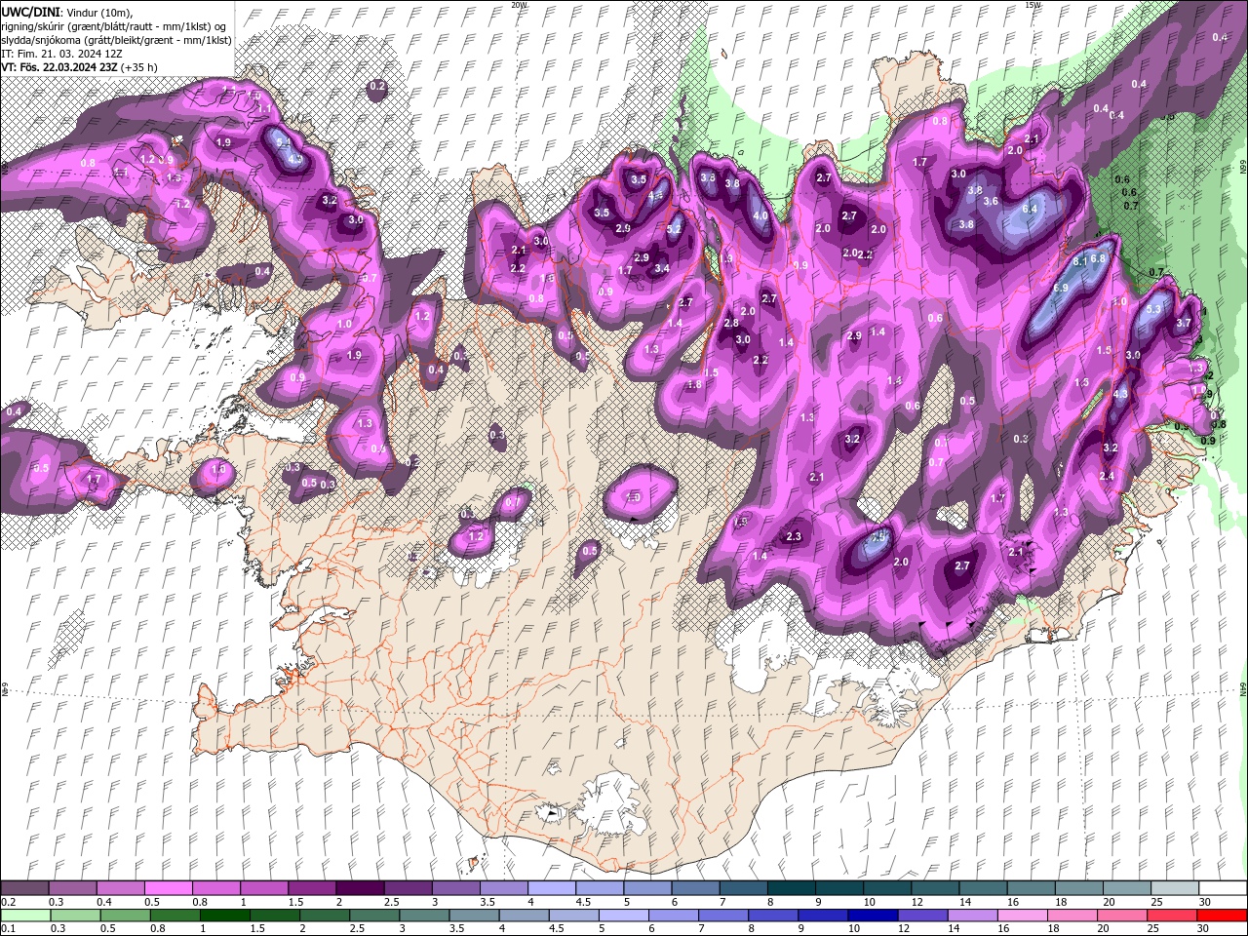1248x936 pixels.
Task: Click the 2.3 precipitation value on the map
Action: coord(794,536)
